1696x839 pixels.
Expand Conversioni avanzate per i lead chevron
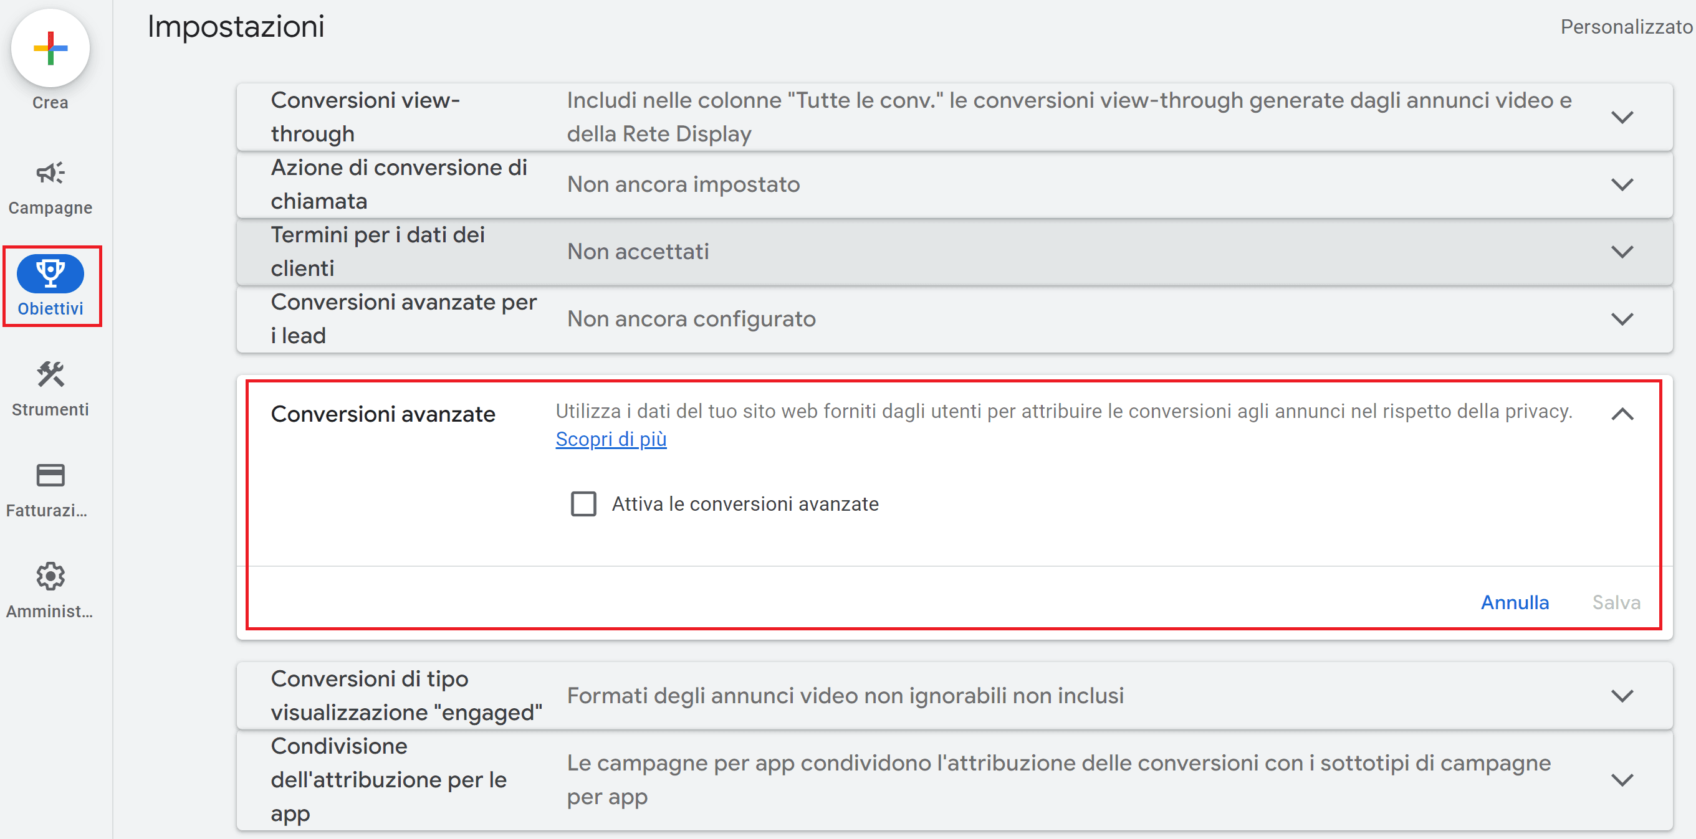(1622, 319)
